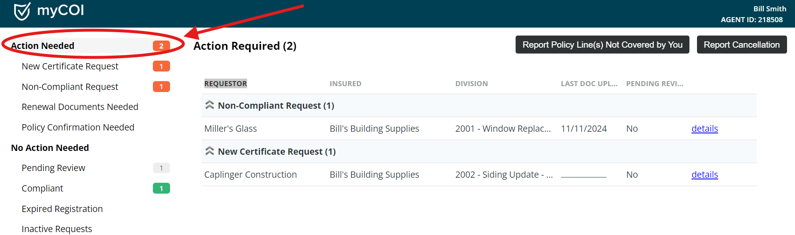Show Expired Registration requests

(62, 209)
